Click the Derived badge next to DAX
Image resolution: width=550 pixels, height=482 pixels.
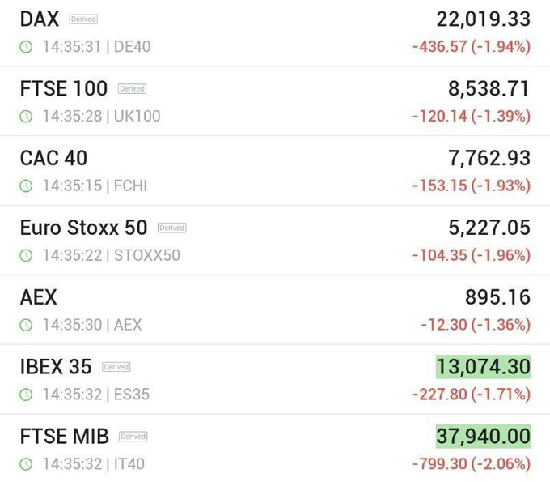click(x=83, y=19)
